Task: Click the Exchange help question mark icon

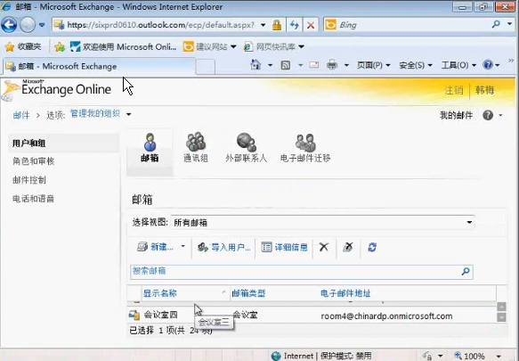Action: (x=488, y=115)
